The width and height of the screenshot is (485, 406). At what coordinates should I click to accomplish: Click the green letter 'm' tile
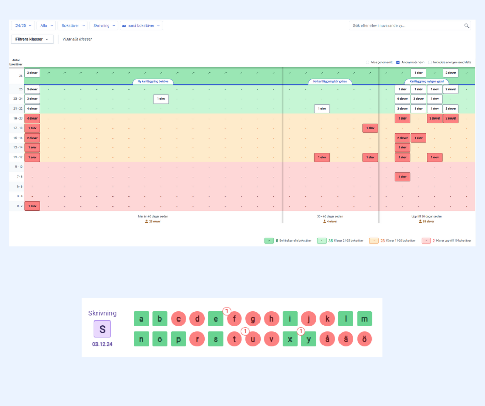[x=364, y=319]
